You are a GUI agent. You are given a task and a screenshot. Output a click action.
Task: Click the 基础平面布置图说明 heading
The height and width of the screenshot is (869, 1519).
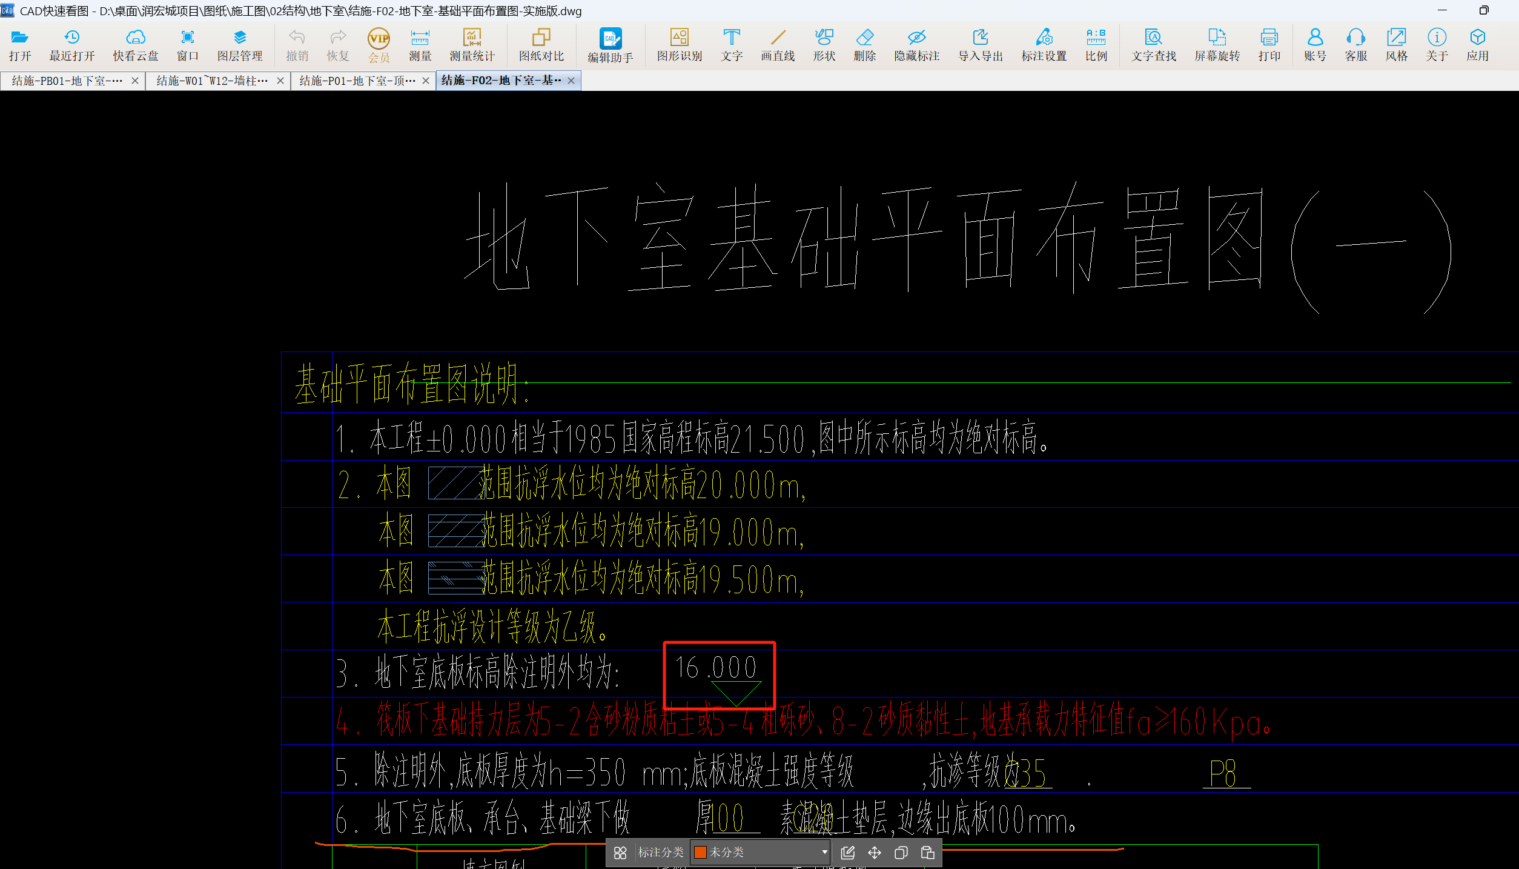click(412, 384)
